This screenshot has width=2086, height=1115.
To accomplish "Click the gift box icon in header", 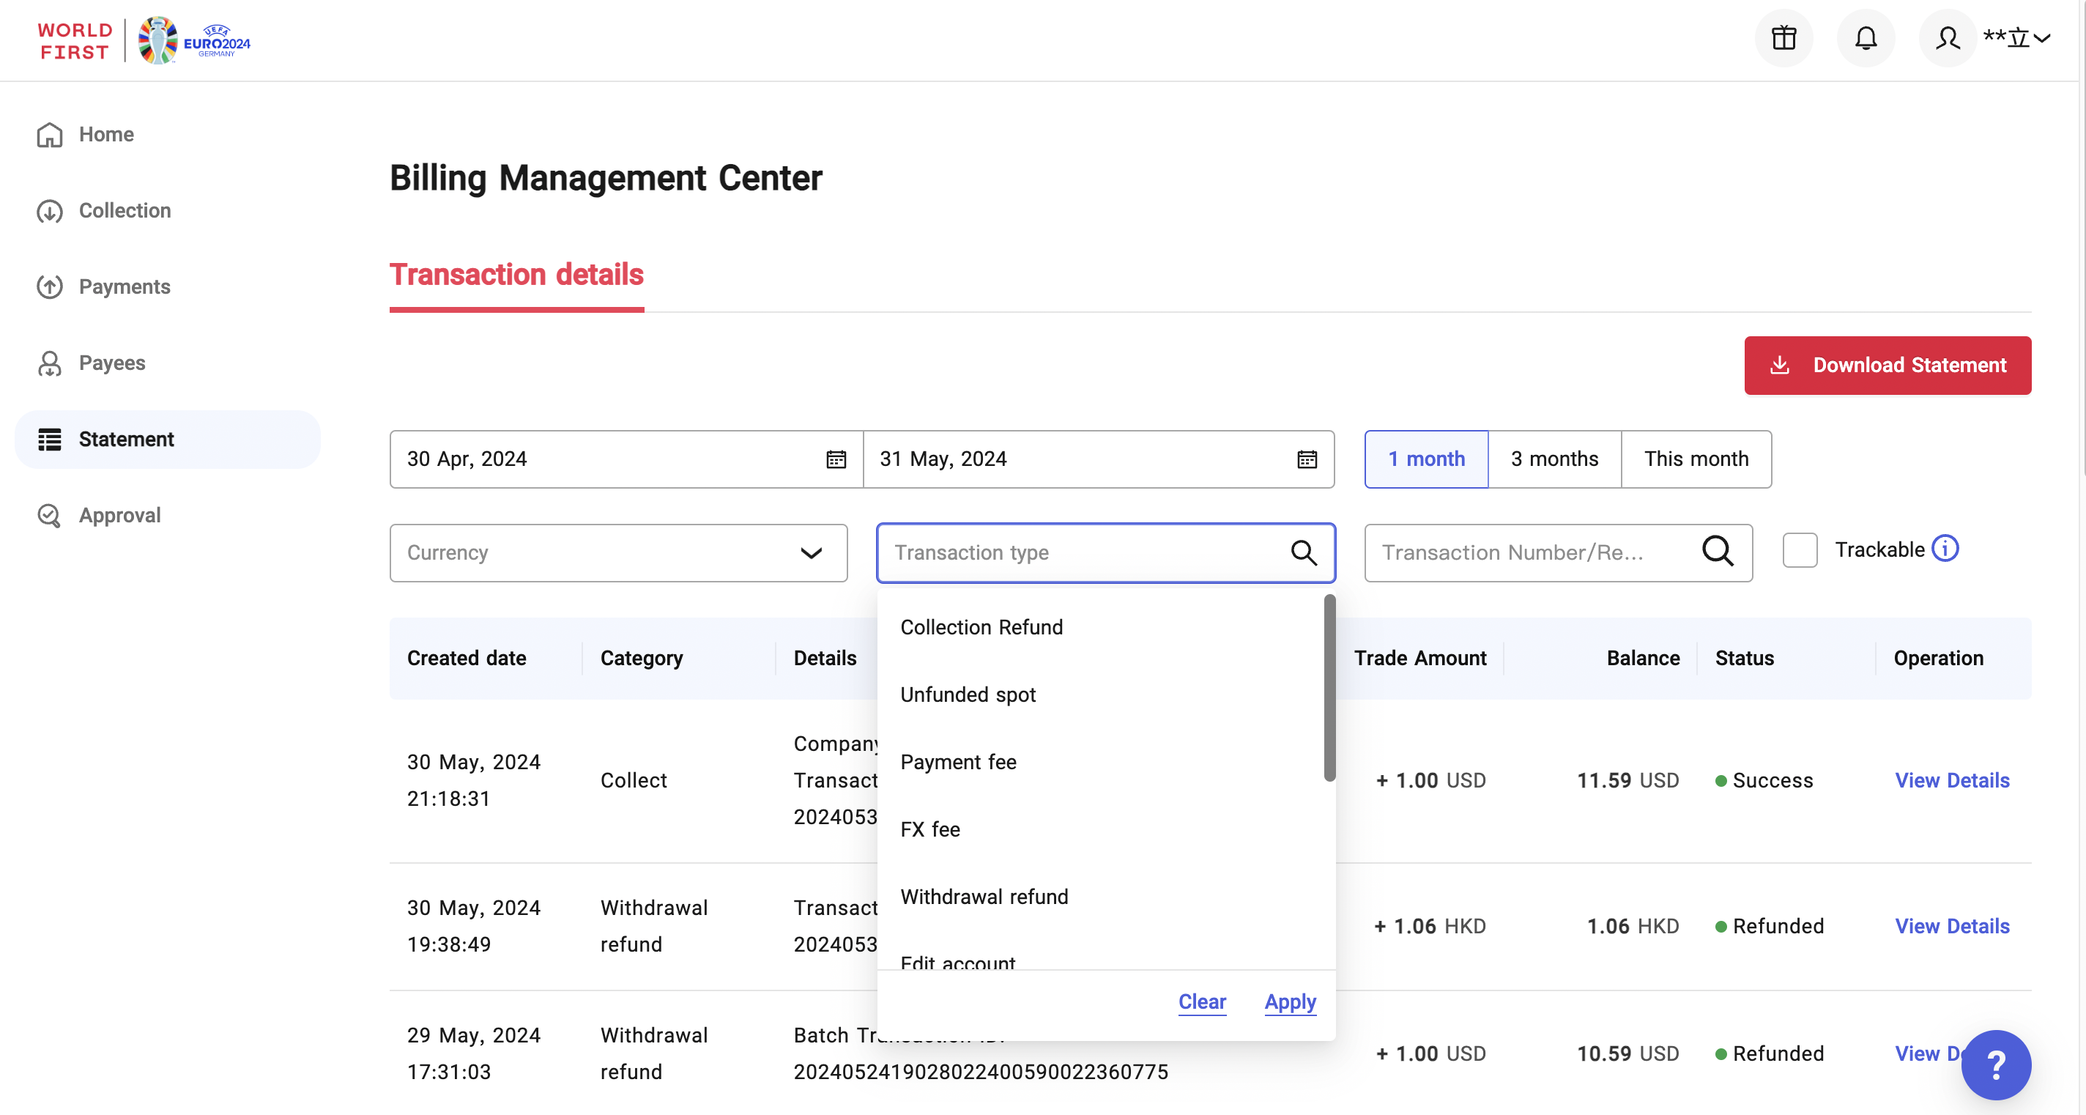I will click(1784, 38).
